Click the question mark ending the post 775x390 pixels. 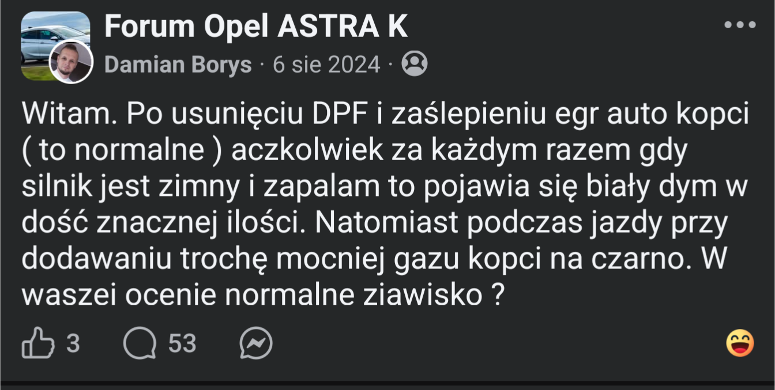click(x=497, y=296)
